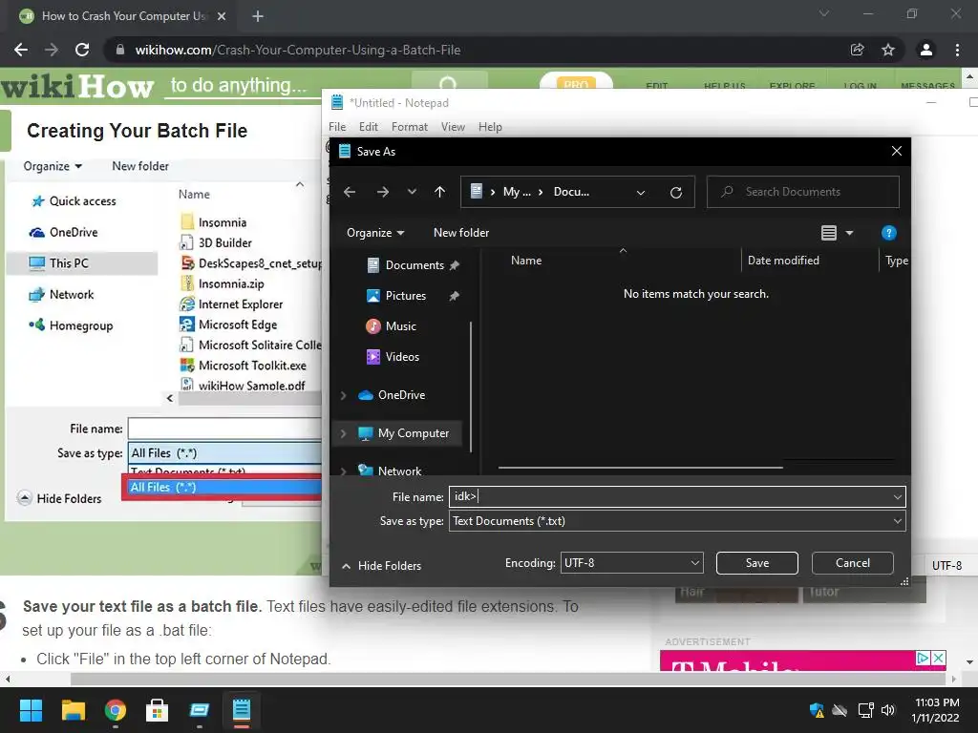Close the T-Mobile advertisement
This screenshot has height=733, width=978.
click(938, 658)
